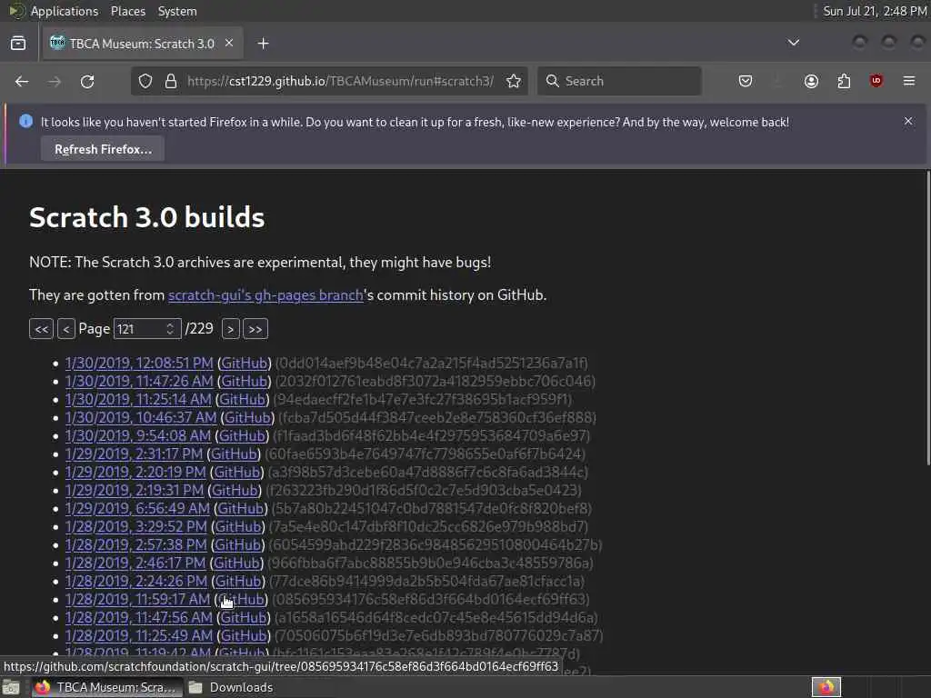Open GitHub link for 1/29/2019, 2:31:17 PM
Viewport: 931px width, 698px height.
pos(234,454)
